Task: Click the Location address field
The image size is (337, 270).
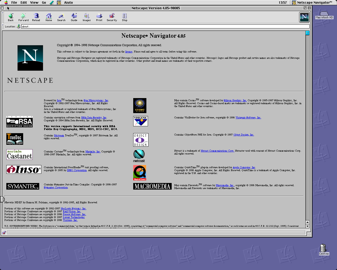Action: [x=165, y=26]
